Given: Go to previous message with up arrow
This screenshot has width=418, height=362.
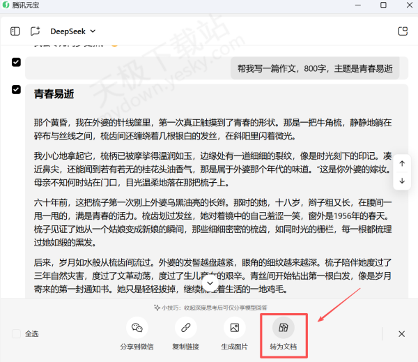Looking at the screenshot, I should click(x=402, y=163).
